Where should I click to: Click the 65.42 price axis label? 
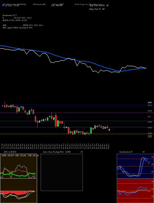[150, 111]
